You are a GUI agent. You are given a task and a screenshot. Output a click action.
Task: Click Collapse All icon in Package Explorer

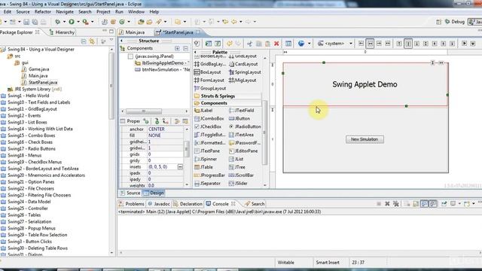click(x=84, y=41)
